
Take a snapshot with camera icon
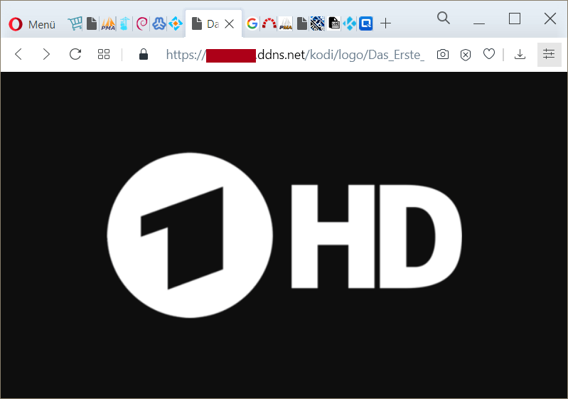(443, 54)
